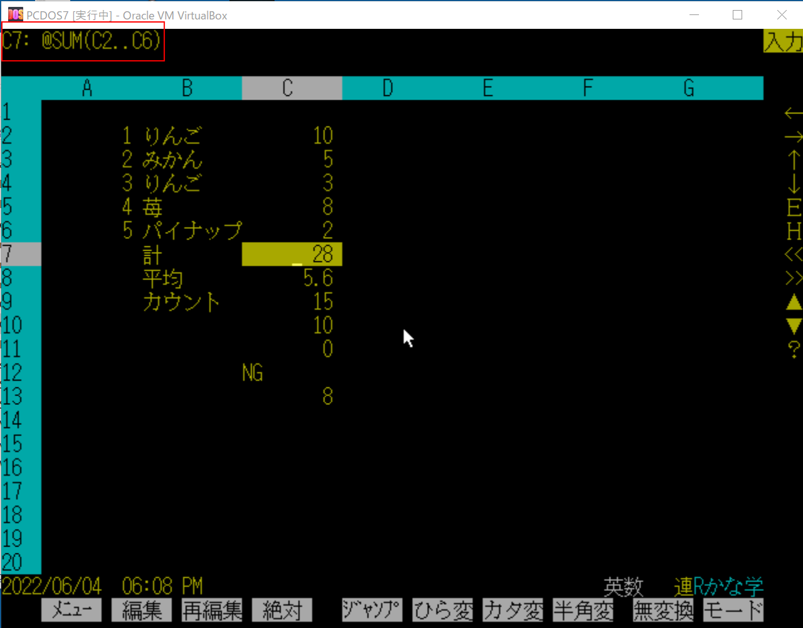
Task: Click the NG cell in row 12
Action: point(252,373)
